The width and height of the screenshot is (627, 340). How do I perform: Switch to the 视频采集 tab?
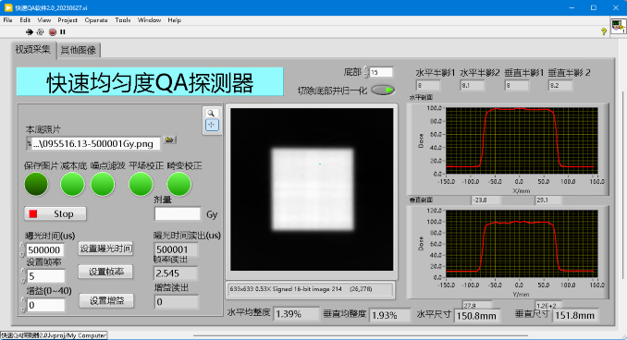click(x=33, y=50)
